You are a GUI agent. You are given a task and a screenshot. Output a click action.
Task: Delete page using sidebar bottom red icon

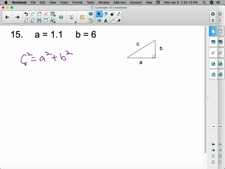click(213, 162)
